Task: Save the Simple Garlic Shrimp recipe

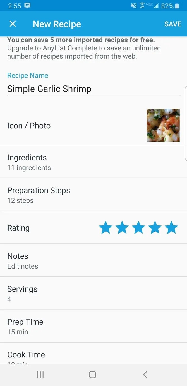Action: 173,24
